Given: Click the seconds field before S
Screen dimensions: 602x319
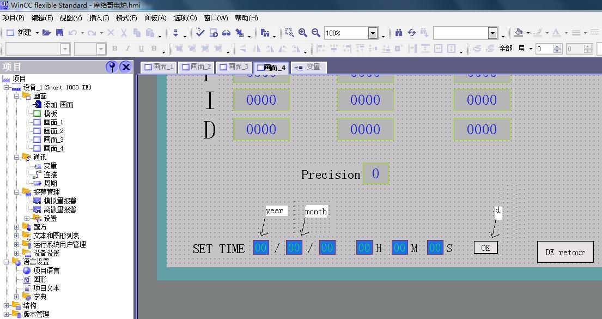Looking at the screenshot, I should point(435,248).
